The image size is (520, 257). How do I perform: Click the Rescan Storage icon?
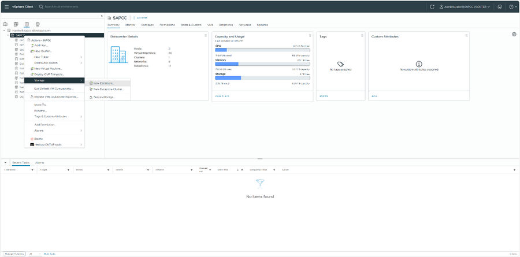click(91, 97)
